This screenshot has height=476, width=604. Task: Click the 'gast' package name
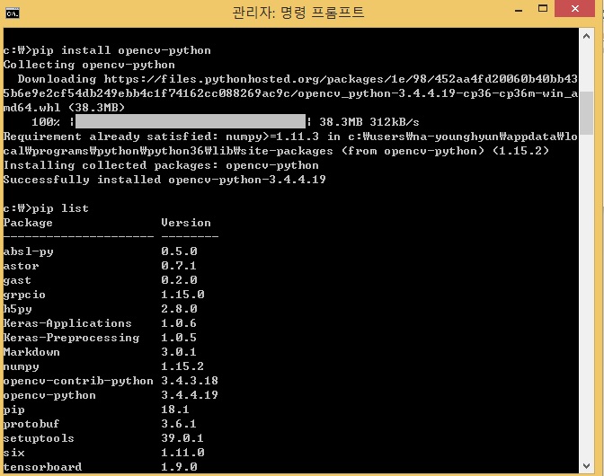pyautogui.click(x=17, y=280)
